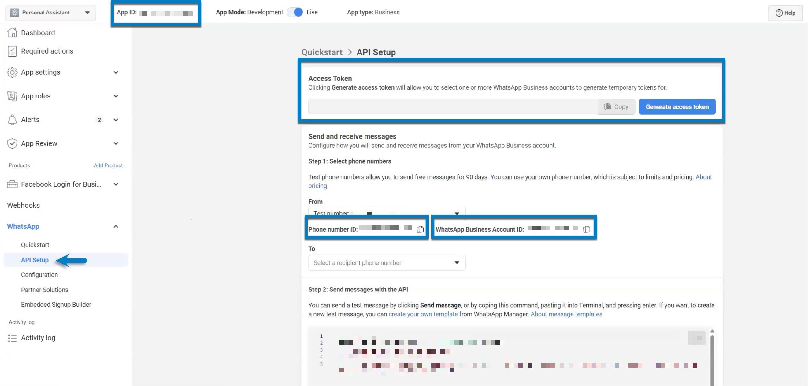
Task: Click the code box vertical scrollbar
Action: pyautogui.click(x=712, y=358)
